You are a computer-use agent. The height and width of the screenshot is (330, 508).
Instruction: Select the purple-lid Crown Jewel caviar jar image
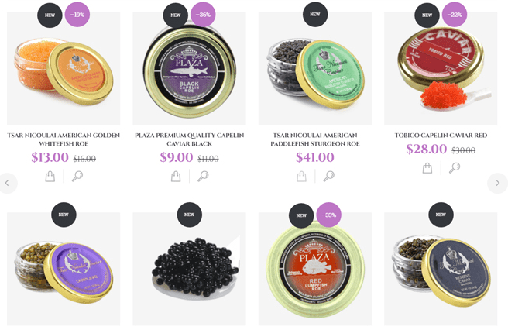coord(63,269)
